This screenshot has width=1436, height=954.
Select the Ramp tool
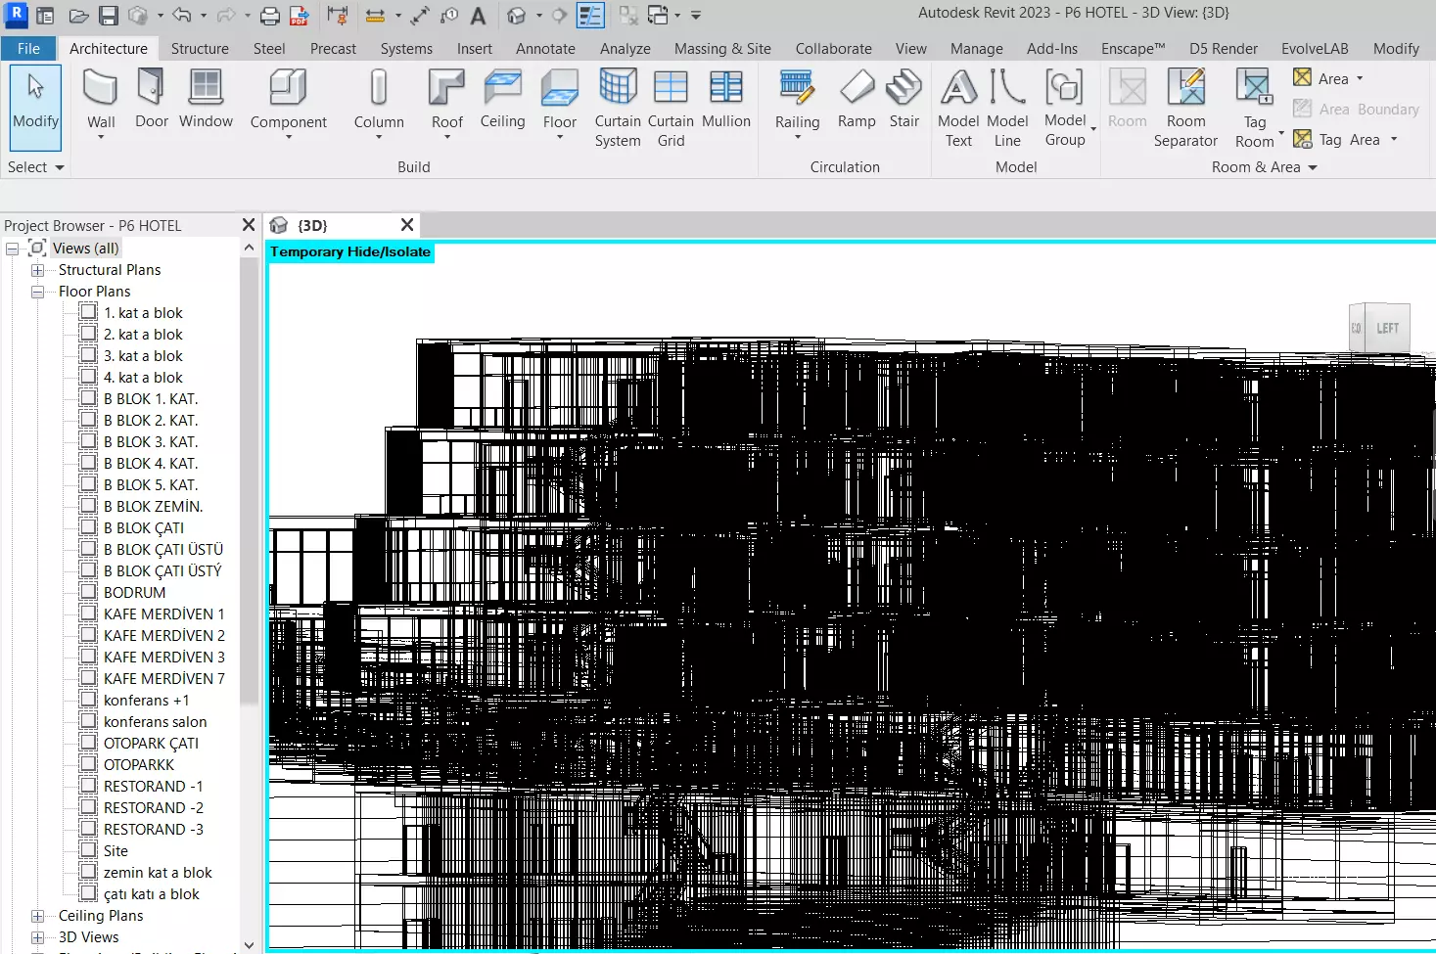pos(857,98)
